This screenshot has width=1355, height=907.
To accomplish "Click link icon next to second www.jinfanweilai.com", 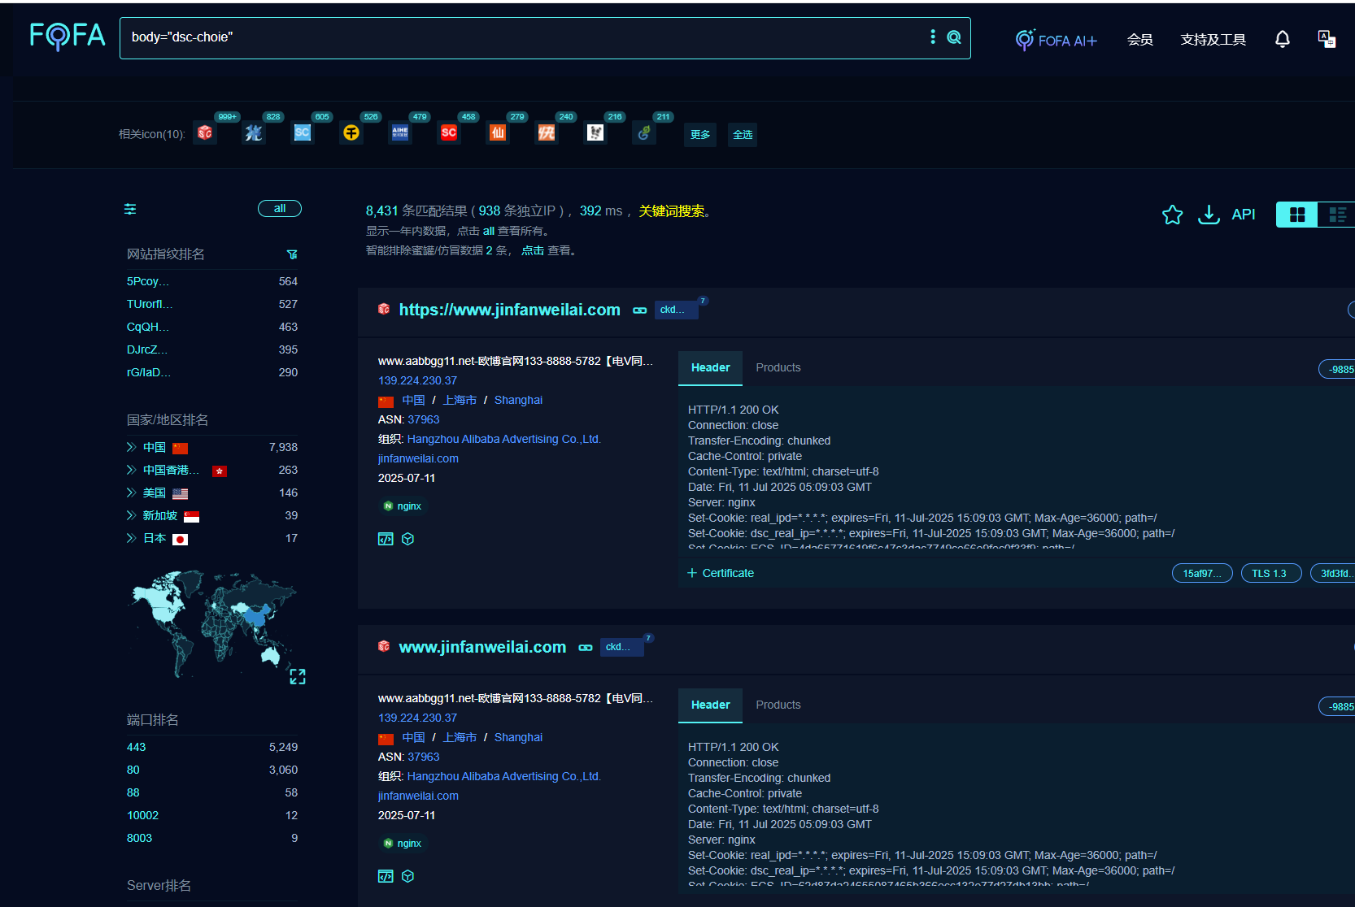I will click(586, 648).
